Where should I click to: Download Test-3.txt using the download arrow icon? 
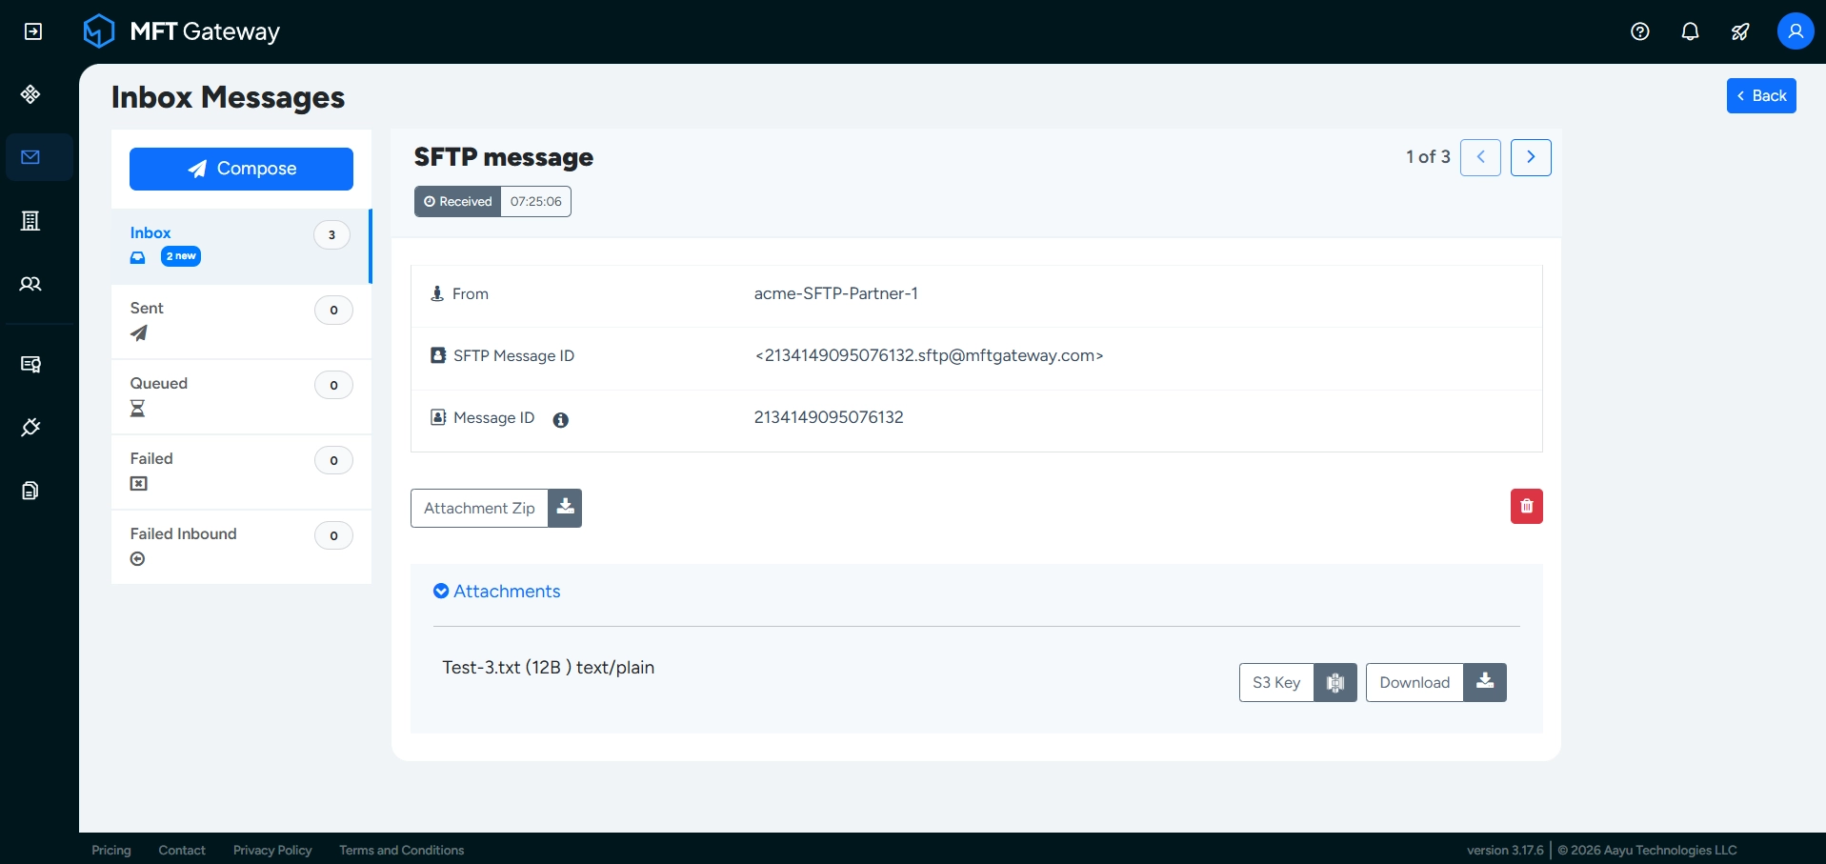click(1485, 683)
